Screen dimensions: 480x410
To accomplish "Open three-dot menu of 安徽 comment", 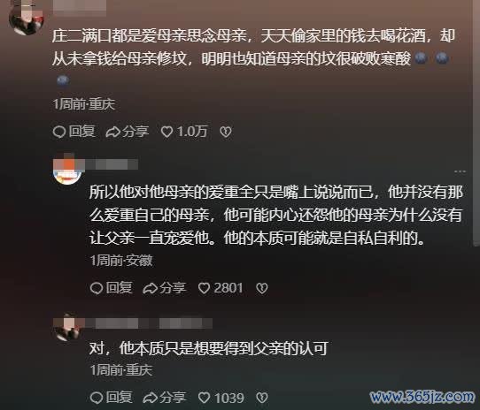I will (x=461, y=171).
